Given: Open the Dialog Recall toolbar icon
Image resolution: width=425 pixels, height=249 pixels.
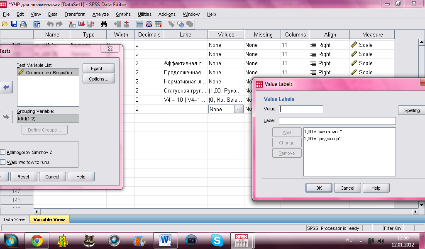Looking at the screenshot, I should click(x=37, y=24).
